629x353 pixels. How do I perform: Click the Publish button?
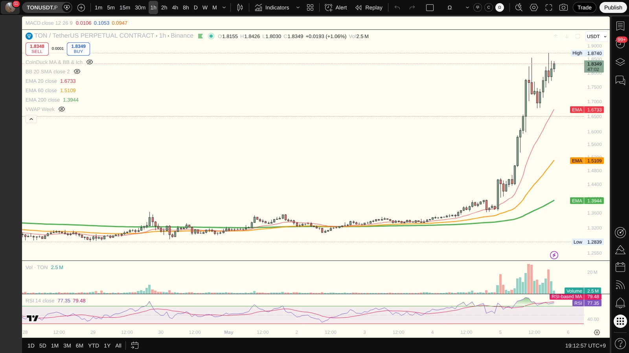pyautogui.click(x=613, y=7)
